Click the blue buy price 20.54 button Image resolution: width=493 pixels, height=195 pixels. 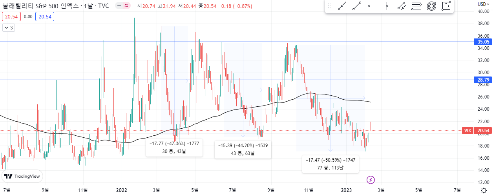point(44,16)
